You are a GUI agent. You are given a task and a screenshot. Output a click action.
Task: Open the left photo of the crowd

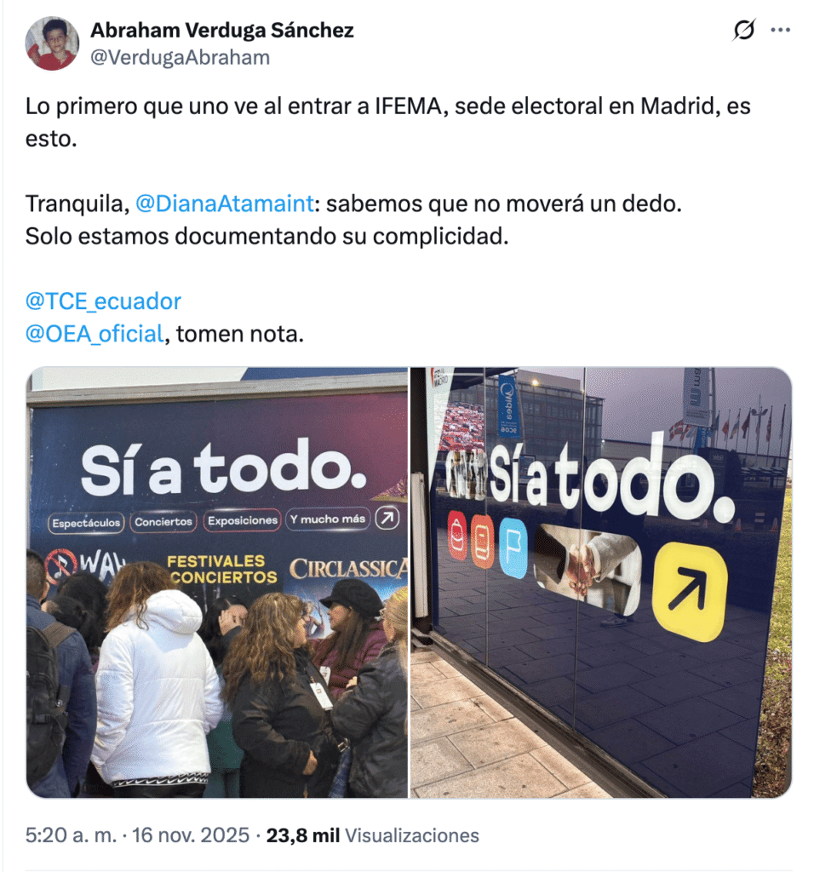217,582
